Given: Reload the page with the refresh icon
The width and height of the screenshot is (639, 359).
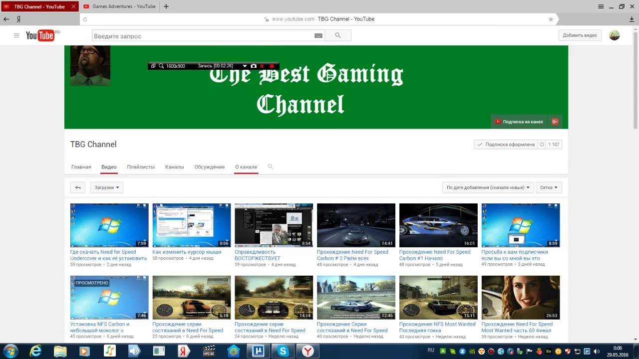Looking at the screenshot, I should [85, 19].
